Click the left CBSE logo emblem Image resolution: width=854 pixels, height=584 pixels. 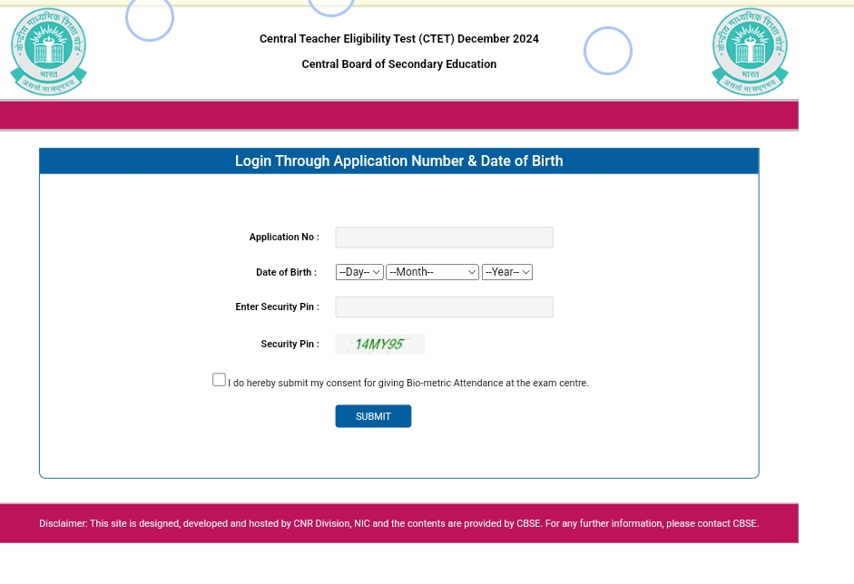pos(48,52)
